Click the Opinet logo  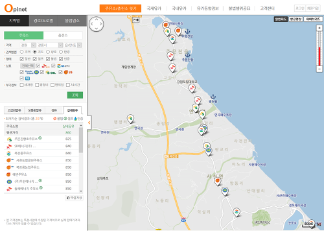16,8
